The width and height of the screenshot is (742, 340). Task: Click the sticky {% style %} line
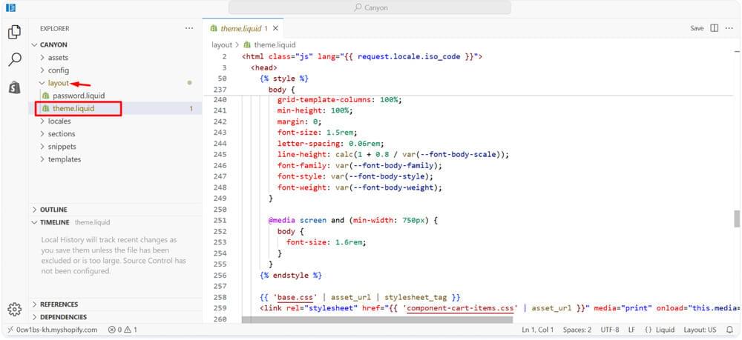click(x=284, y=79)
